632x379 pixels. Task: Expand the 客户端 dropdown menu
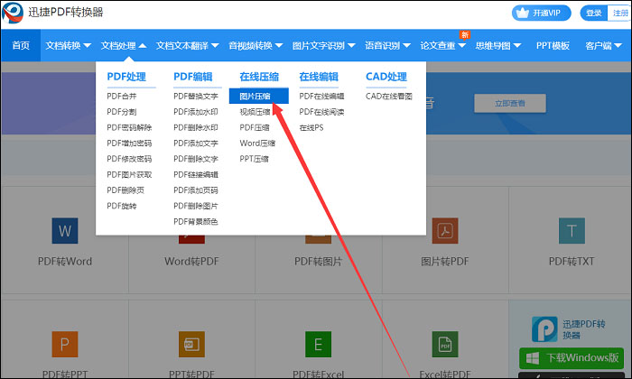coord(603,45)
